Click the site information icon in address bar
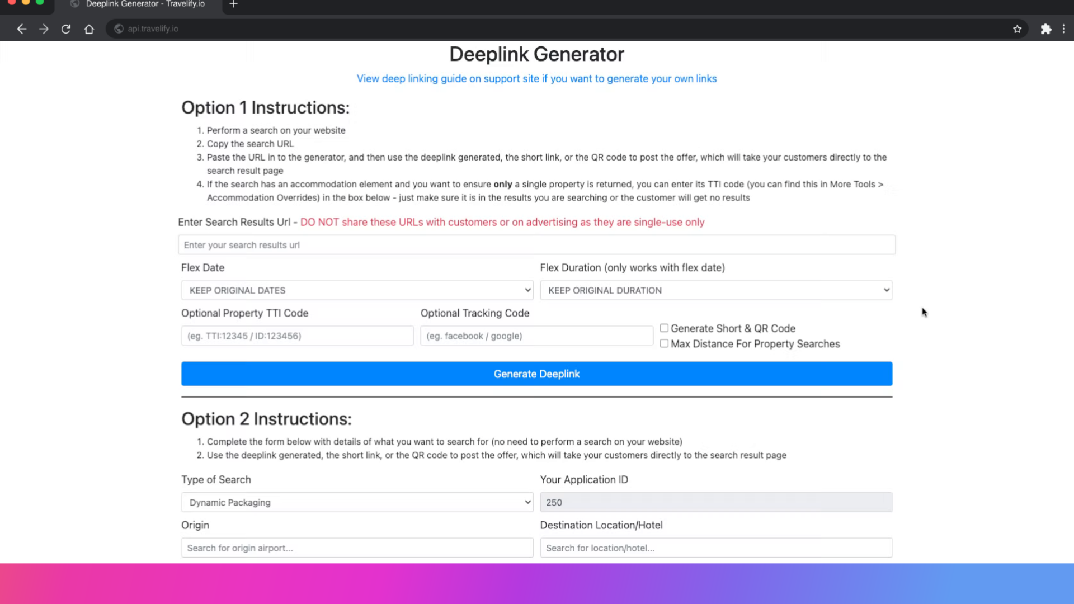Viewport: 1074px width, 604px height. click(x=118, y=29)
